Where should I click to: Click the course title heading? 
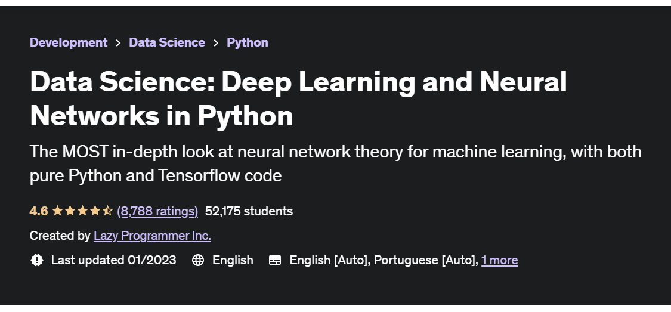pos(298,98)
